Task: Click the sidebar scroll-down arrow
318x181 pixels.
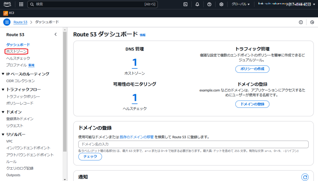Action: [65, 179]
